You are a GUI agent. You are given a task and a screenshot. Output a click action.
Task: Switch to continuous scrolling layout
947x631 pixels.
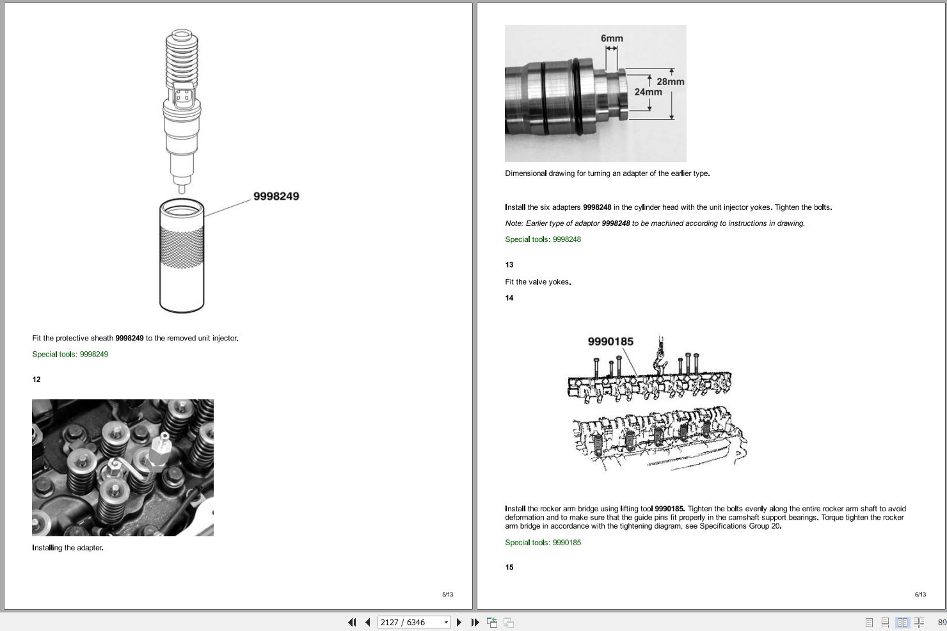point(886,622)
